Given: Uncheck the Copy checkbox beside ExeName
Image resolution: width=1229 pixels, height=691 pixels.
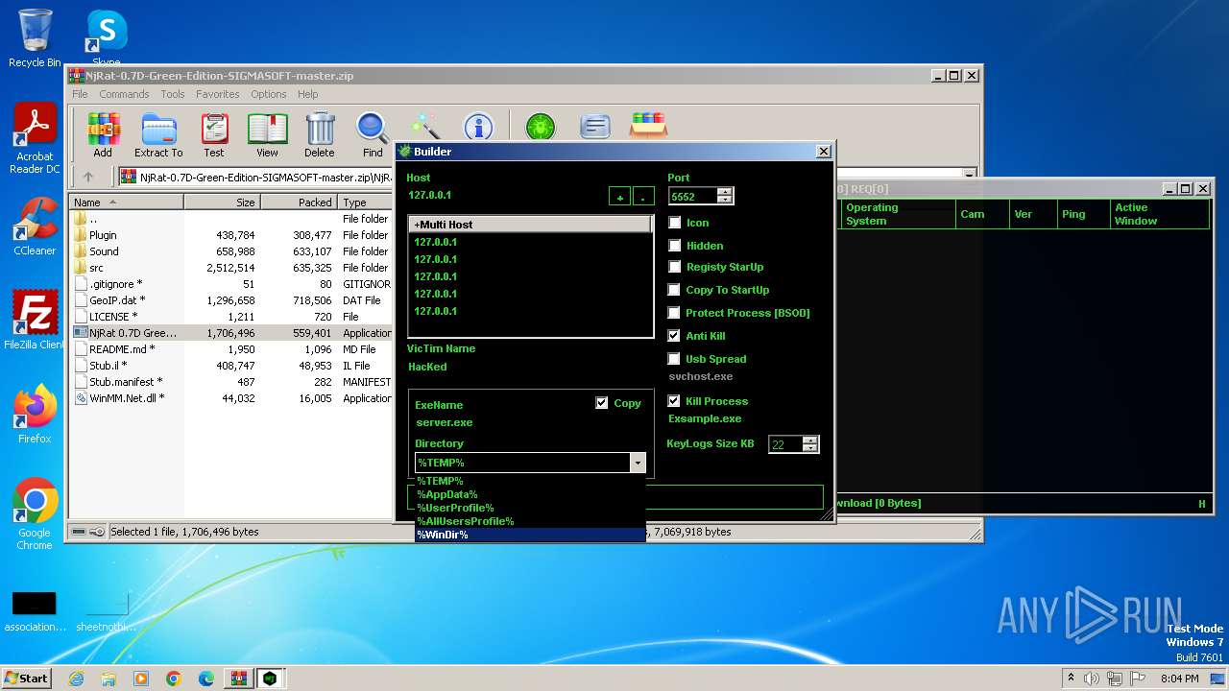Looking at the screenshot, I should [602, 403].
